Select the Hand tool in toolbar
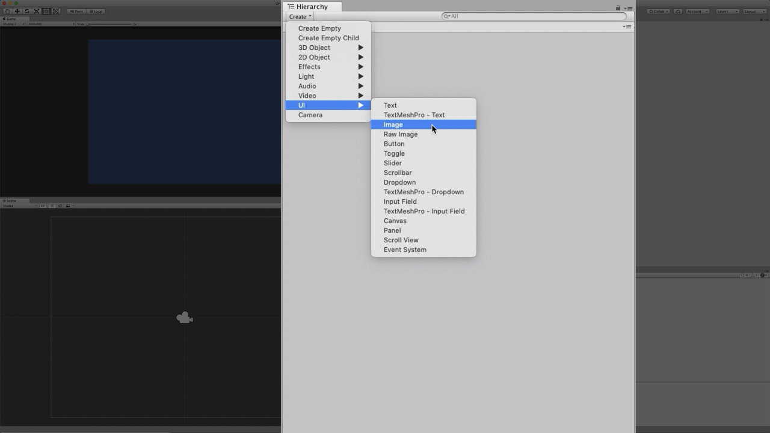Viewport: 770px width, 433px height. click(7, 11)
